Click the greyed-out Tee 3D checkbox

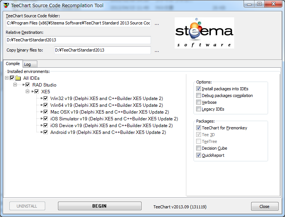(198, 135)
